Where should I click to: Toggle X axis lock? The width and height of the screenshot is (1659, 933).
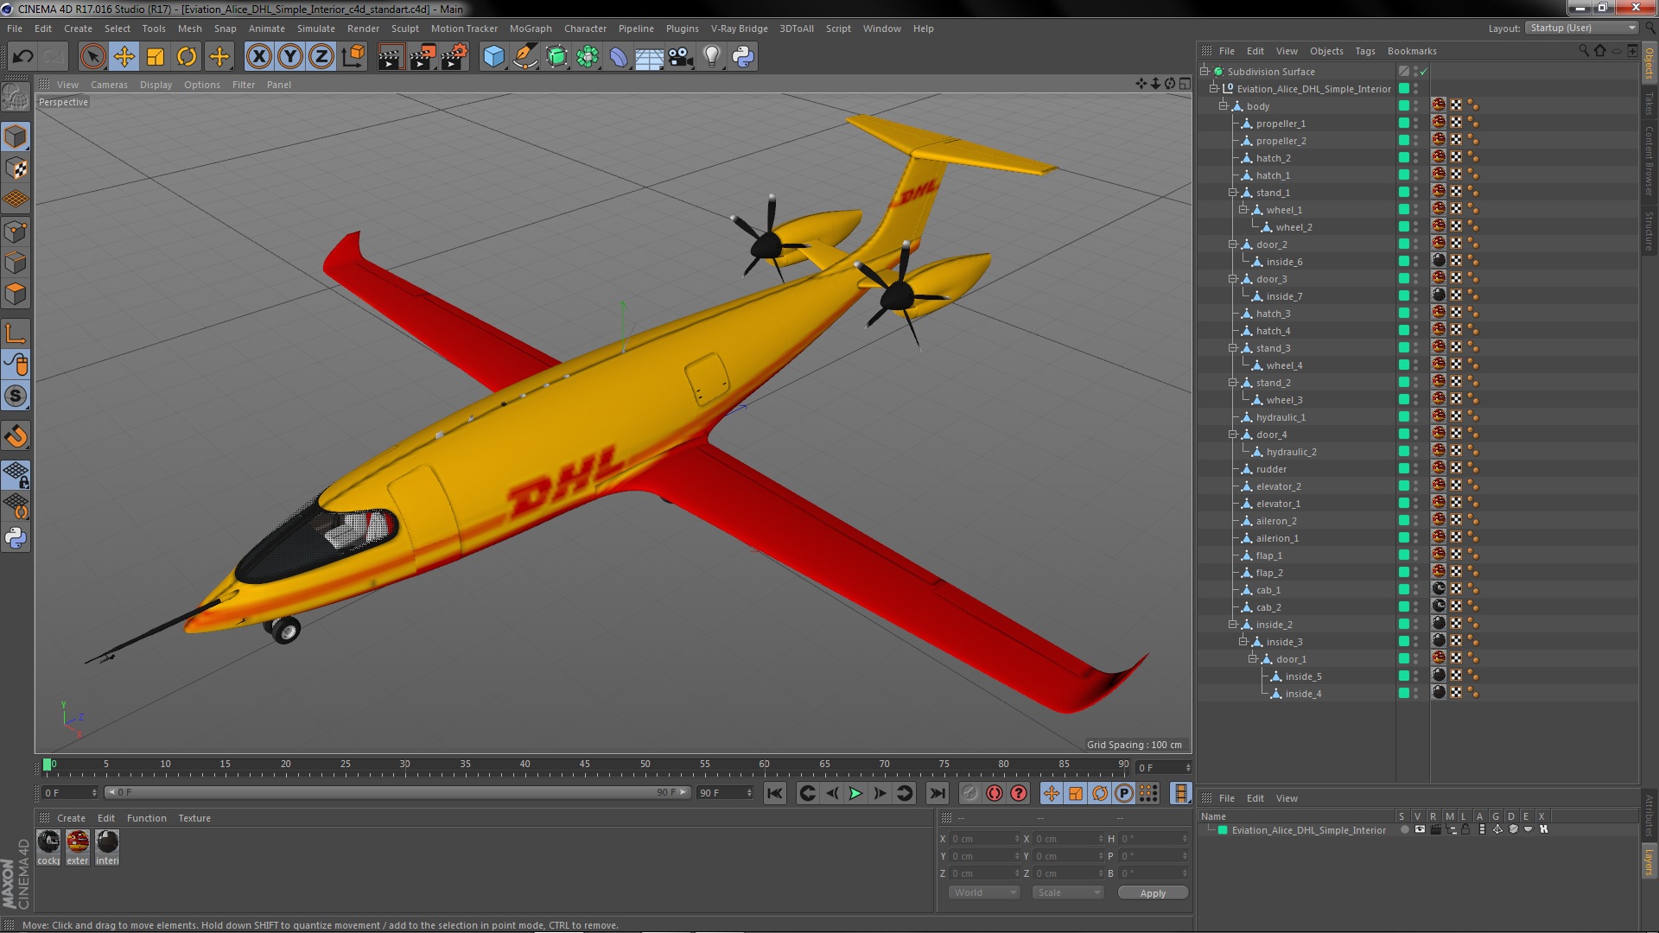258,57
